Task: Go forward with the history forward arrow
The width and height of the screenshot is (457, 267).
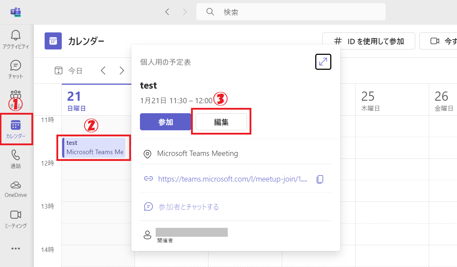Action: 185,12
